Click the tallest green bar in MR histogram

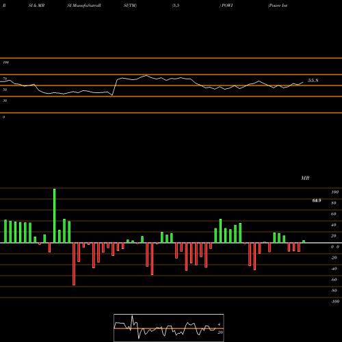pos(55,215)
